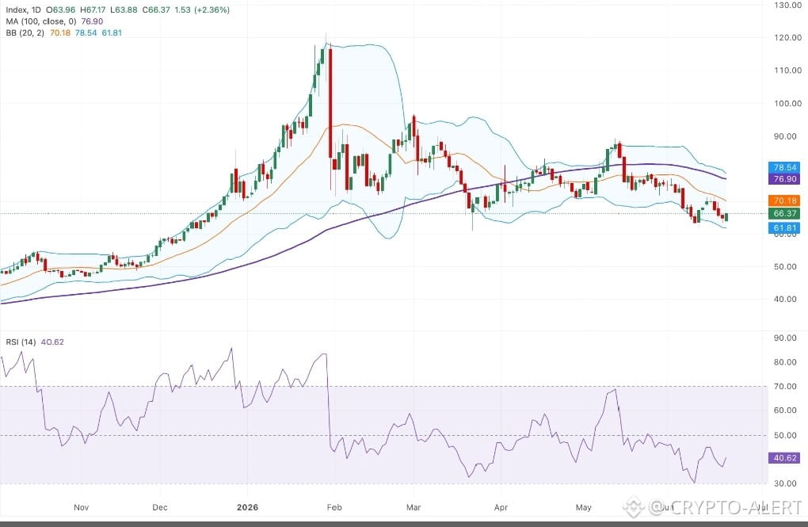Click green 66.37 last price tag
Viewport: 808px width, 527px height.
pyautogui.click(x=784, y=213)
